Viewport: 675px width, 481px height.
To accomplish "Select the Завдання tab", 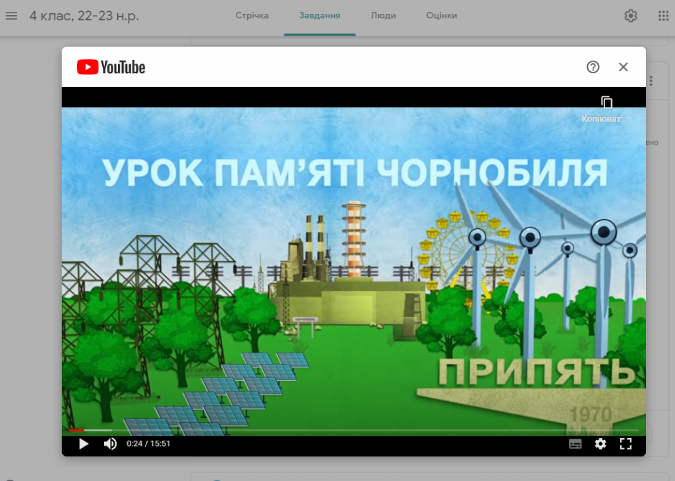I will click(320, 16).
